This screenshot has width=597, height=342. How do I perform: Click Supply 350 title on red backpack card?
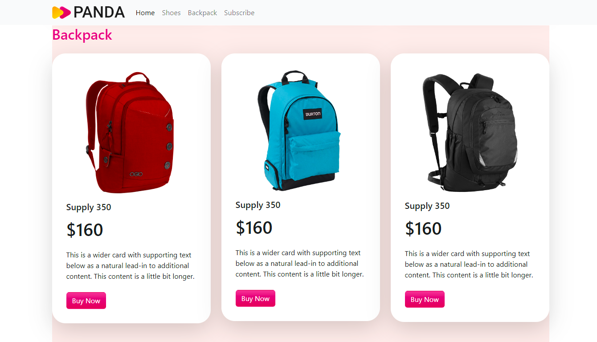click(89, 207)
